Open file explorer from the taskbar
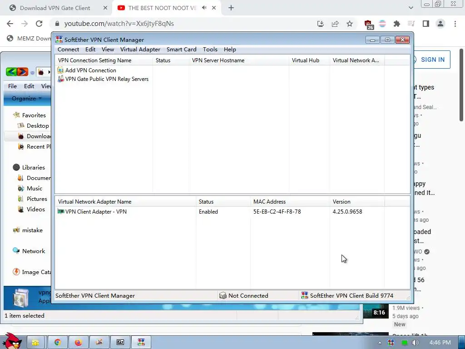The height and width of the screenshot is (349, 465). pos(35,343)
